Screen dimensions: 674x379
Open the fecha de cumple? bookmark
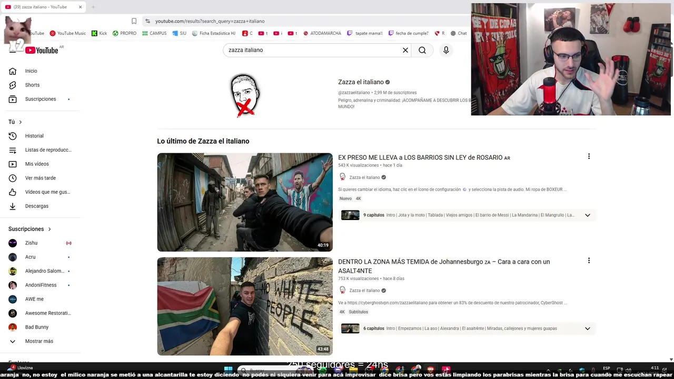click(x=409, y=33)
